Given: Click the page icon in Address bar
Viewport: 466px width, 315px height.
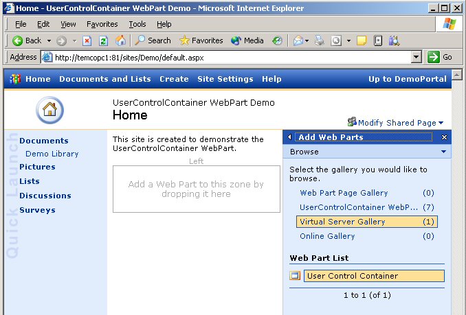Looking at the screenshot, I should tap(47, 57).
